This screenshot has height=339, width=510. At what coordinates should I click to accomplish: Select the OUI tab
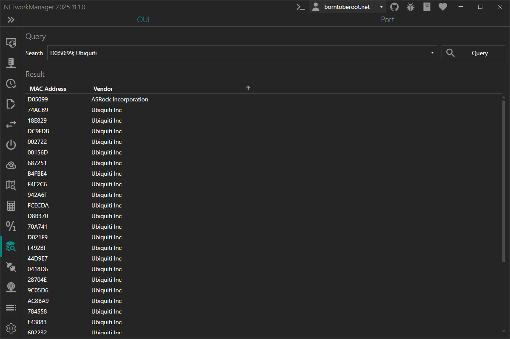[143, 20]
